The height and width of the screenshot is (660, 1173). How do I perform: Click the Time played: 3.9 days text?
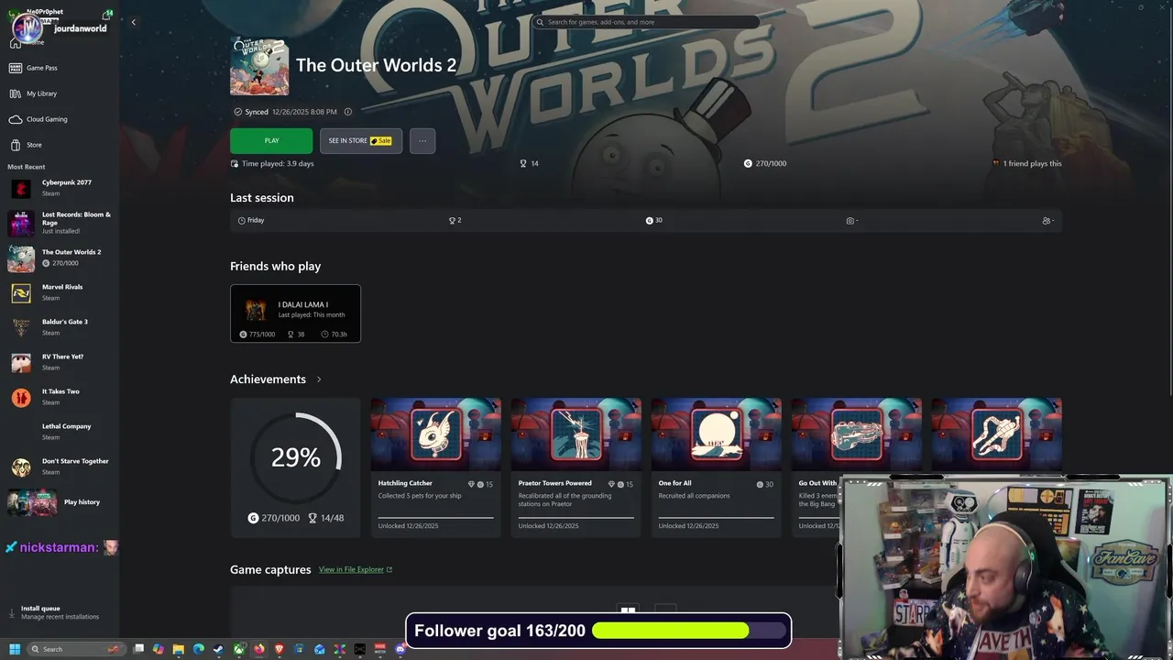pyautogui.click(x=278, y=163)
